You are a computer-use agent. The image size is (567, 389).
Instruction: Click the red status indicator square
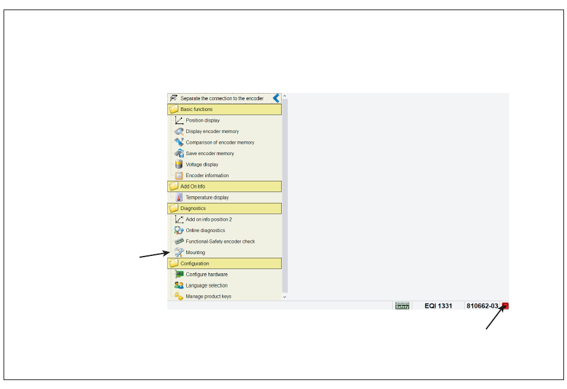pyautogui.click(x=505, y=306)
